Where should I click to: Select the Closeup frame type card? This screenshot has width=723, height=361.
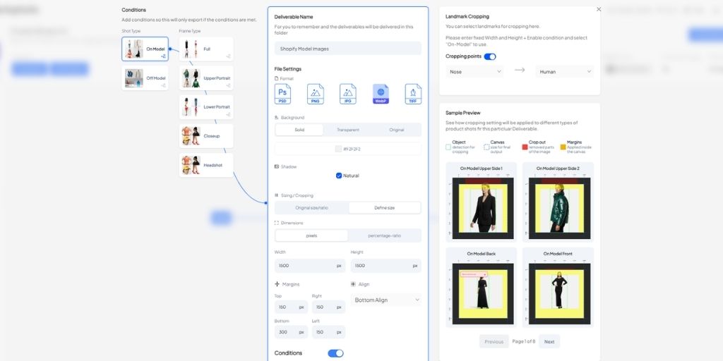(x=206, y=136)
